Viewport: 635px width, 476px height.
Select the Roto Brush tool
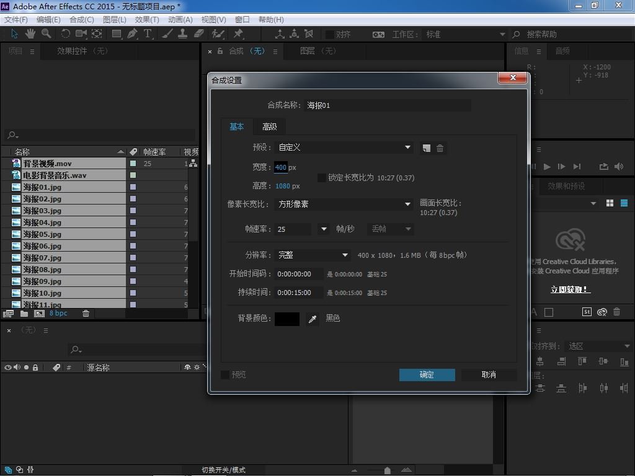(218, 33)
